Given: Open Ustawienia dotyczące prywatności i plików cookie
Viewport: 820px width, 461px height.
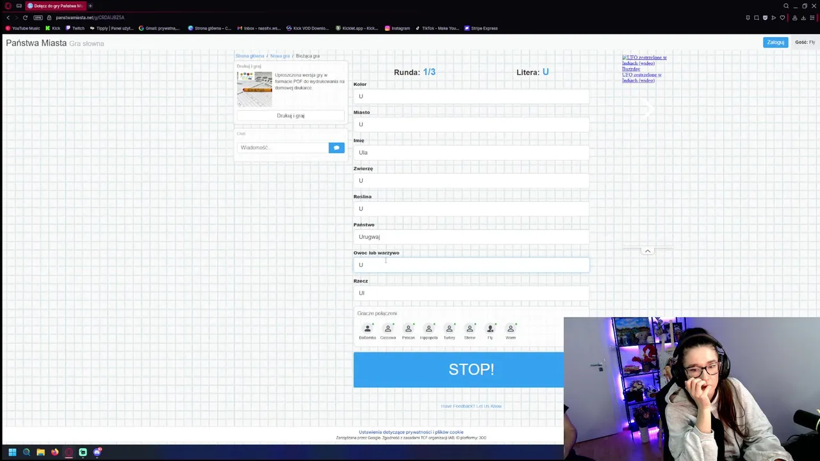Looking at the screenshot, I should point(411,432).
